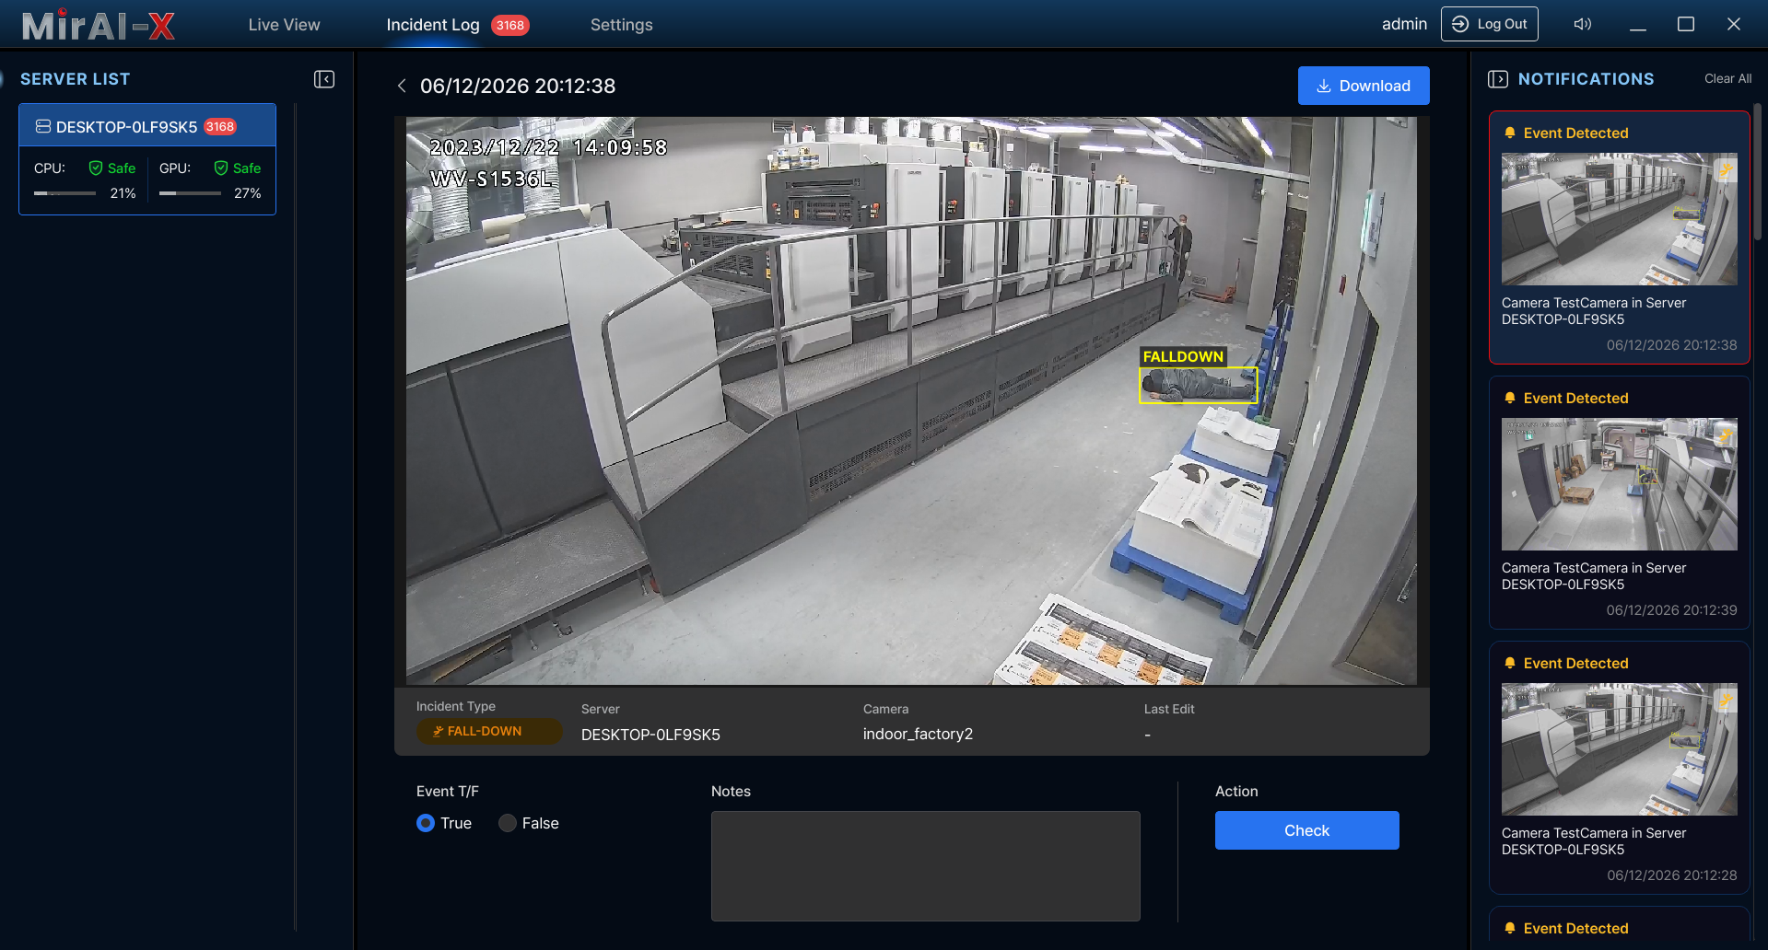Close the application window
The width and height of the screenshot is (1768, 950).
pos(1734,24)
